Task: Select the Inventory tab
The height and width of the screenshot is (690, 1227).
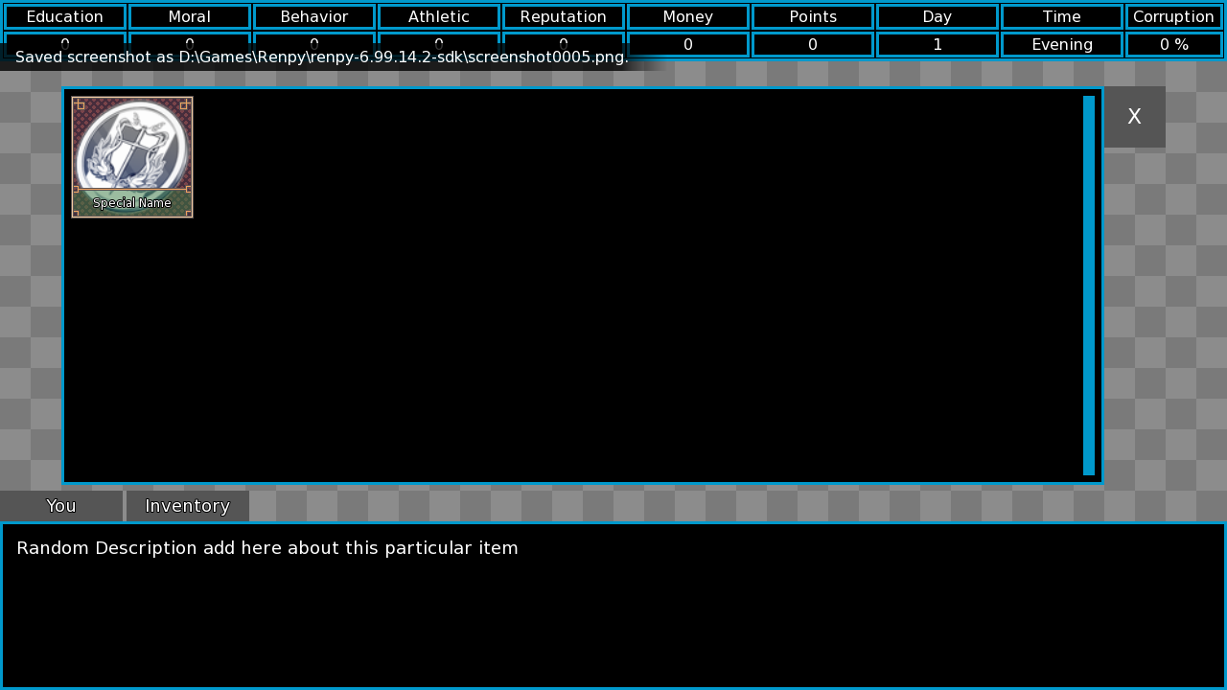Action: pyautogui.click(x=187, y=505)
